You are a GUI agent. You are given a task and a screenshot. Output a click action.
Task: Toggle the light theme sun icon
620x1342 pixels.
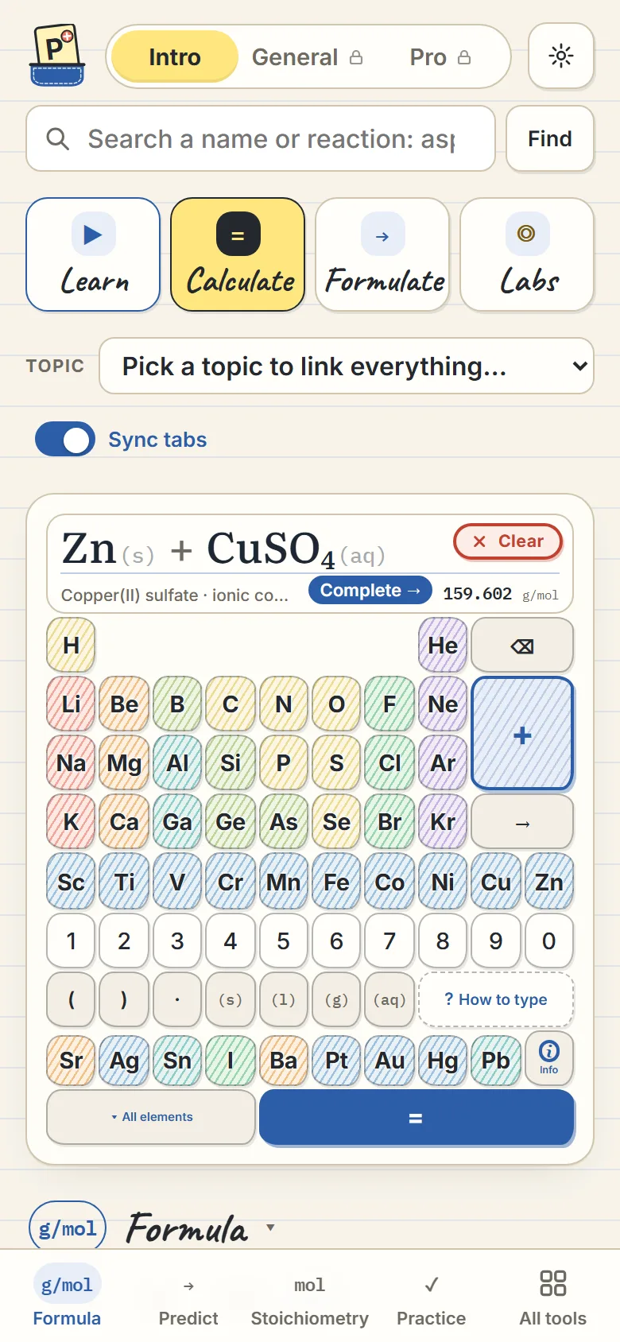[561, 56]
